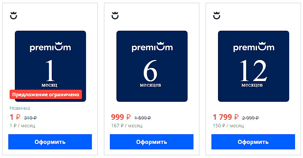This screenshot has height=158, width=303.
Task: Open the Premium 6 месяцев thumbnail
Action: point(152,66)
